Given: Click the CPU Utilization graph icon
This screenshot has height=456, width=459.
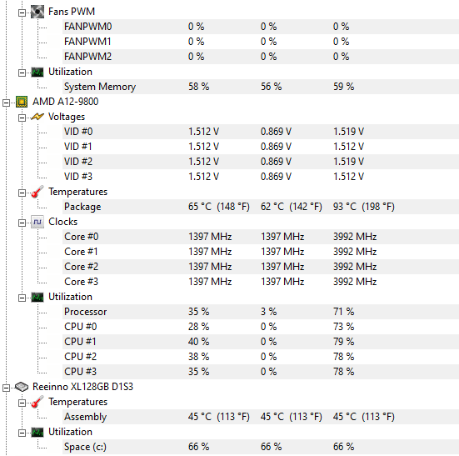Looking at the screenshot, I should (37, 298).
